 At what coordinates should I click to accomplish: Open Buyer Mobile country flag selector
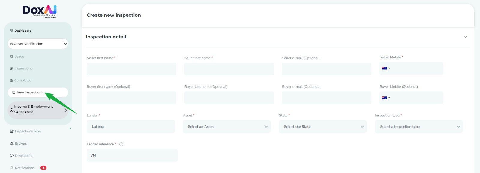pos(386,98)
